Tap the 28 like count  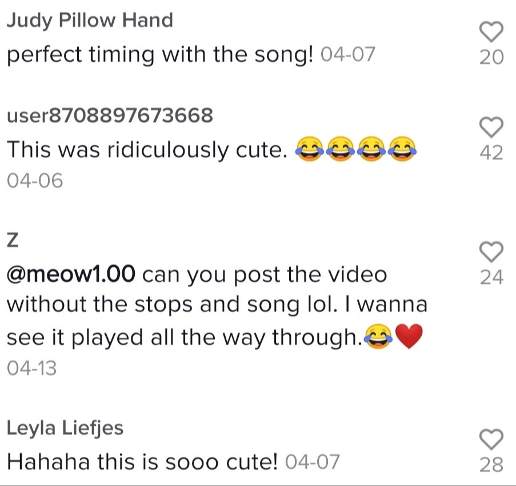491,465
